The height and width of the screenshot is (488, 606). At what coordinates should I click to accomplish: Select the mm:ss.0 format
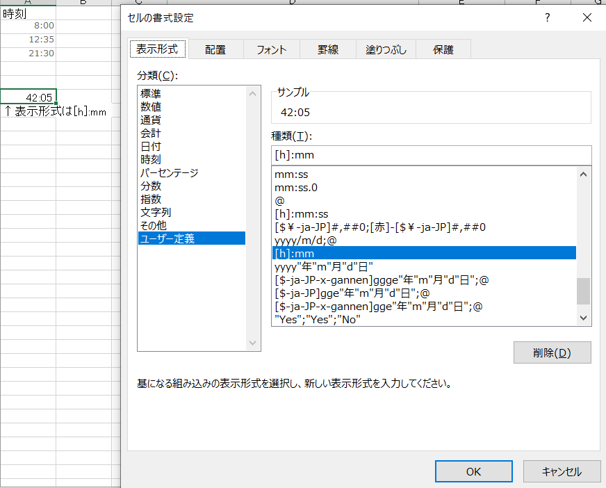pyautogui.click(x=424, y=188)
